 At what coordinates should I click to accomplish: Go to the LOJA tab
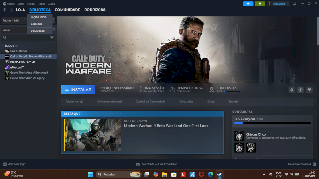(20, 10)
